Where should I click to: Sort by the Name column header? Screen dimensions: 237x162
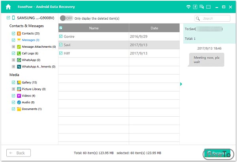94,28
